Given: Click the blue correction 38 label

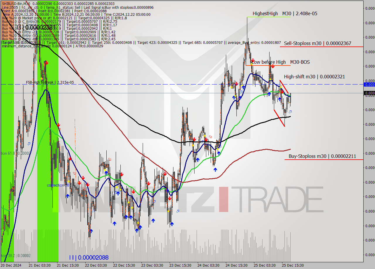Looking at the screenshot, I should (x=58, y=185).
